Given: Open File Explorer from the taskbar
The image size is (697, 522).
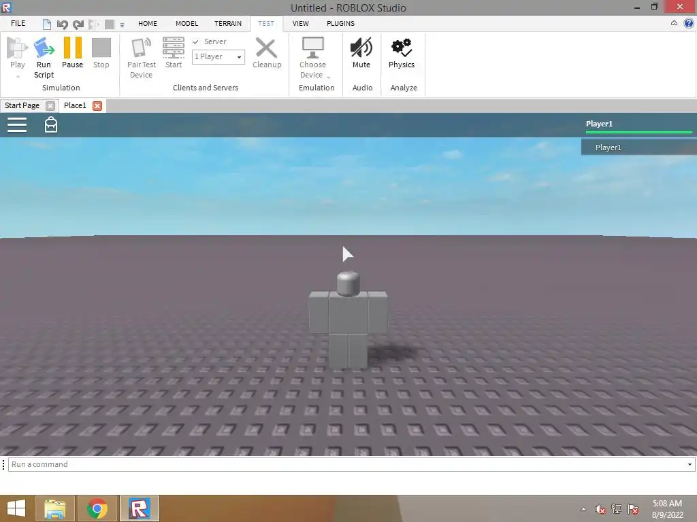Looking at the screenshot, I should coord(55,508).
